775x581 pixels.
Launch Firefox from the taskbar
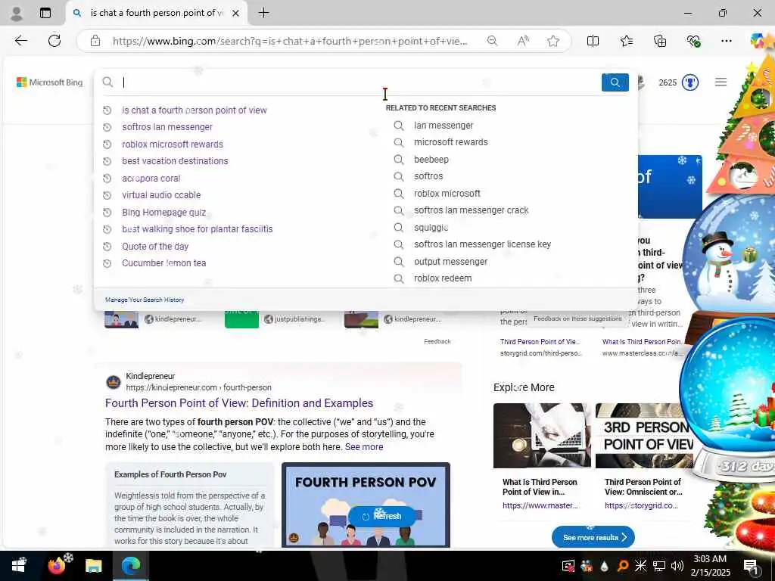click(x=57, y=566)
